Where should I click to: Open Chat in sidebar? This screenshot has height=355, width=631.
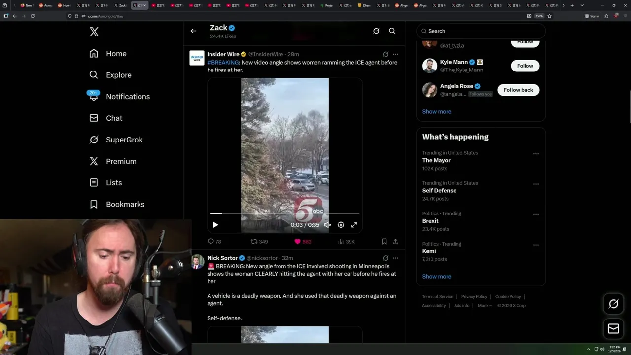pos(105,118)
